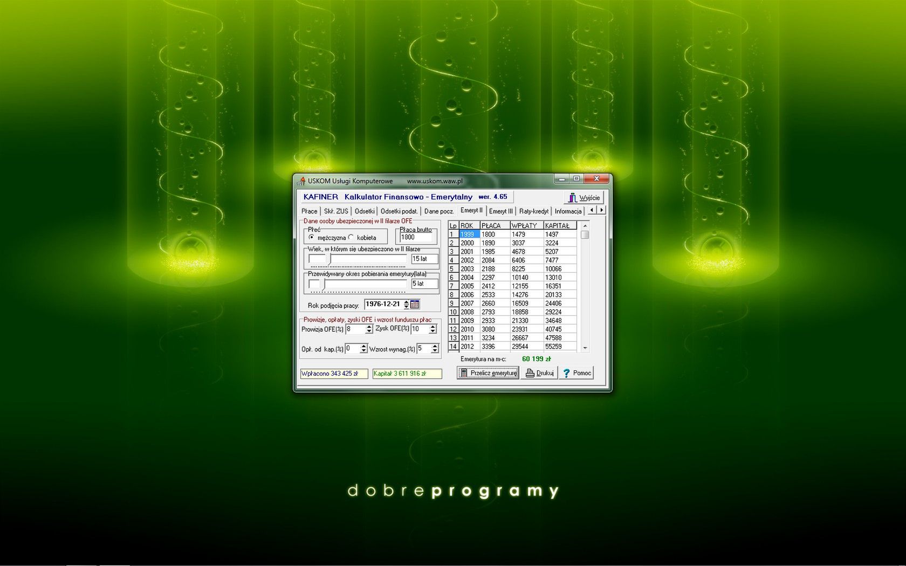Image resolution: width=906 pixels, height=566 pixels.
Task: Click the PŁACA column header
Action: 495,225
